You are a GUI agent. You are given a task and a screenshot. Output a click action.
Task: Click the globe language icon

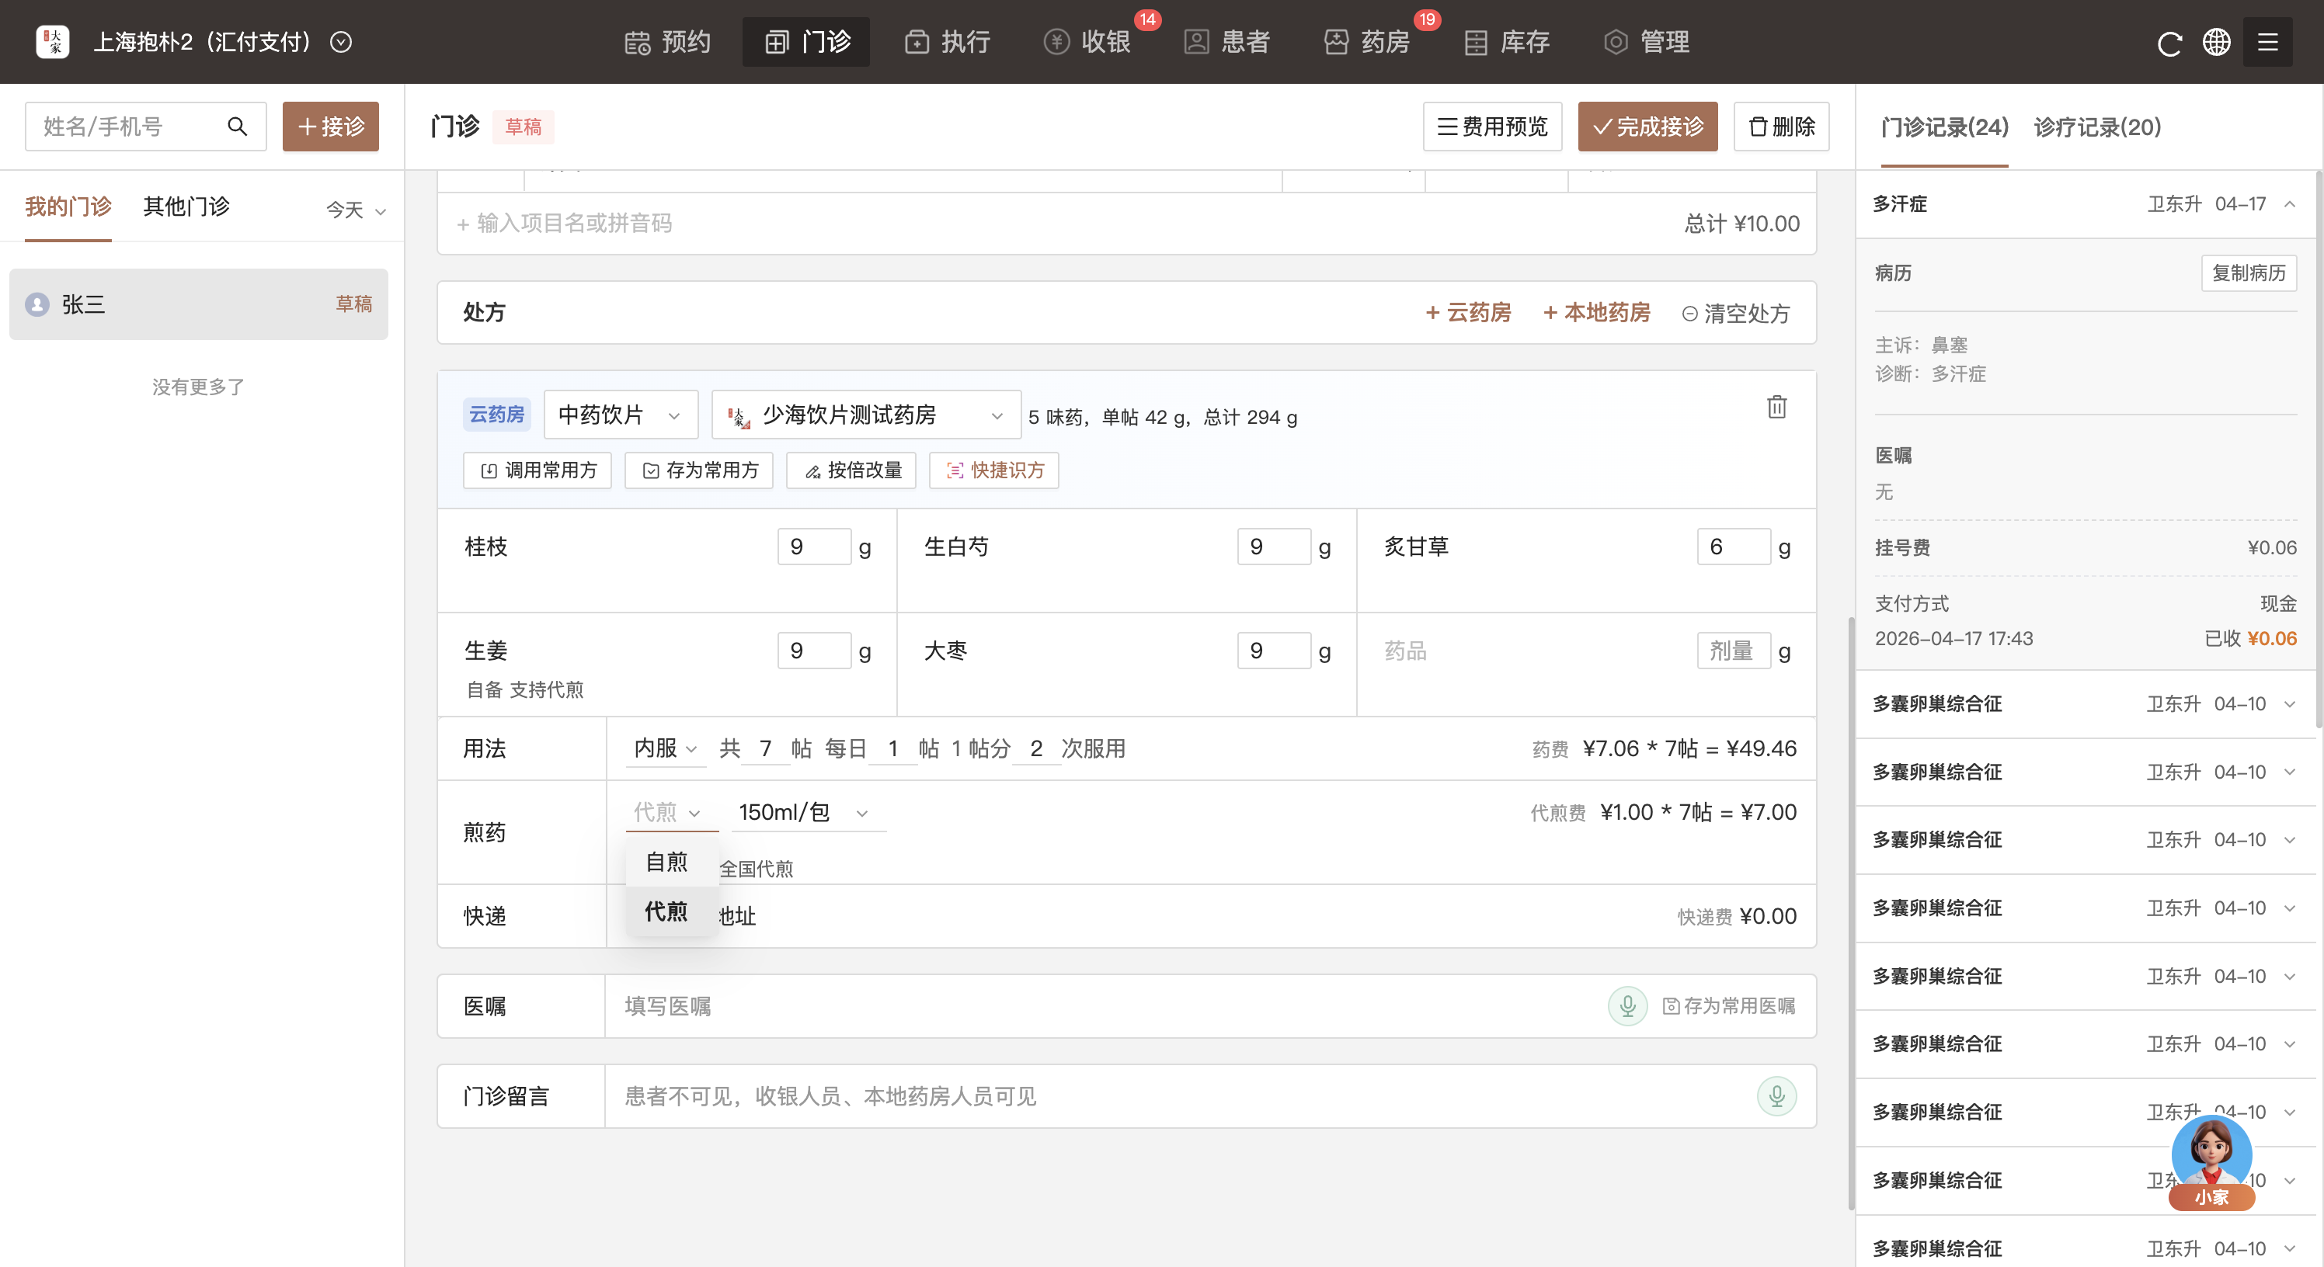[x=2217, y=43]
